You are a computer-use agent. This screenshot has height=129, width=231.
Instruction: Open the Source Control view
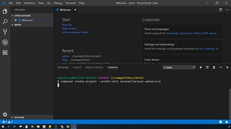[5, 32]
